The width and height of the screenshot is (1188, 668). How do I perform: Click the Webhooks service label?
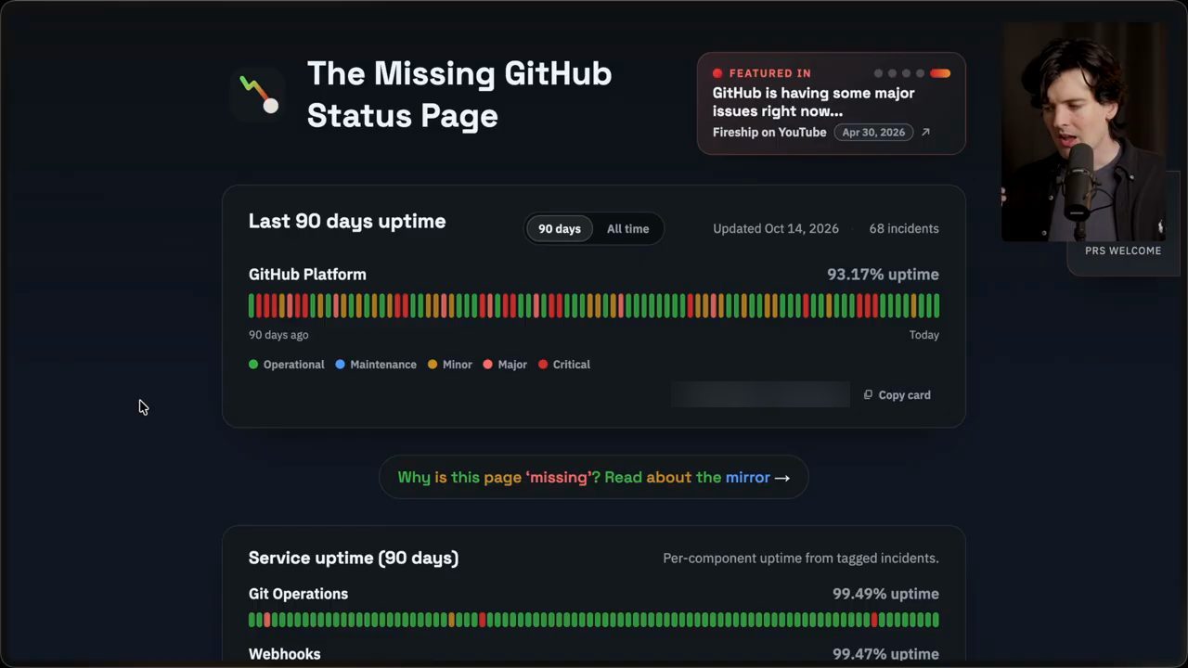285,654
